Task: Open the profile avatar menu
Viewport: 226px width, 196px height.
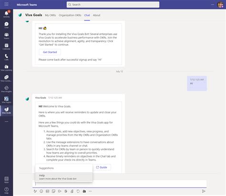Action: click(x=220, y=5)
